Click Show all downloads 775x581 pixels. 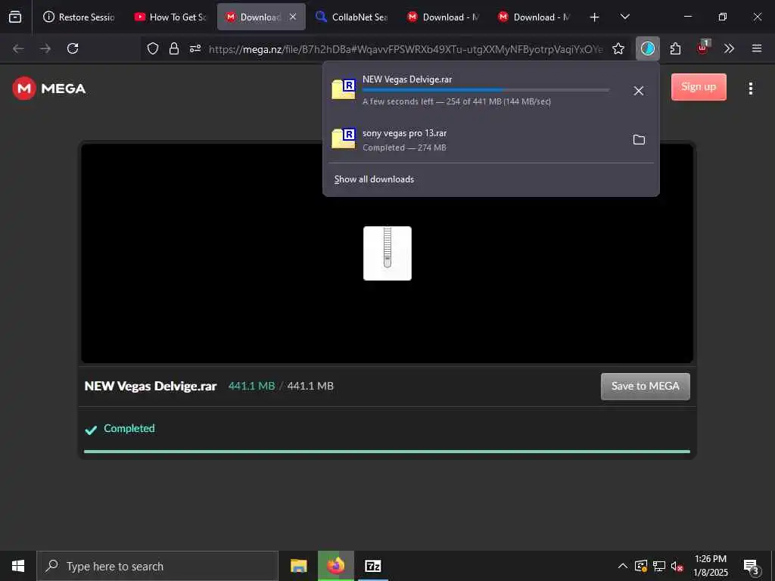coord(374,179)
